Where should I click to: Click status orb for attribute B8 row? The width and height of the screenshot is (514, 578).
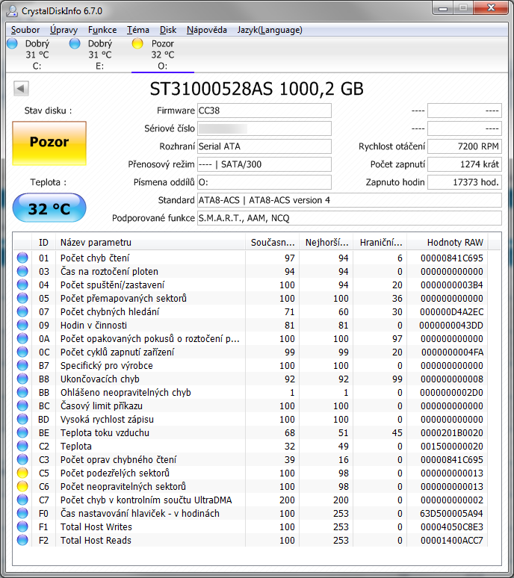(22, 379)
